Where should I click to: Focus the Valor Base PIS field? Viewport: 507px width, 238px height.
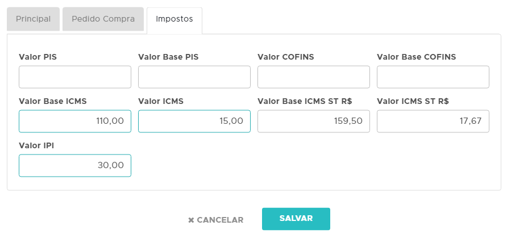tap(194, 77)
